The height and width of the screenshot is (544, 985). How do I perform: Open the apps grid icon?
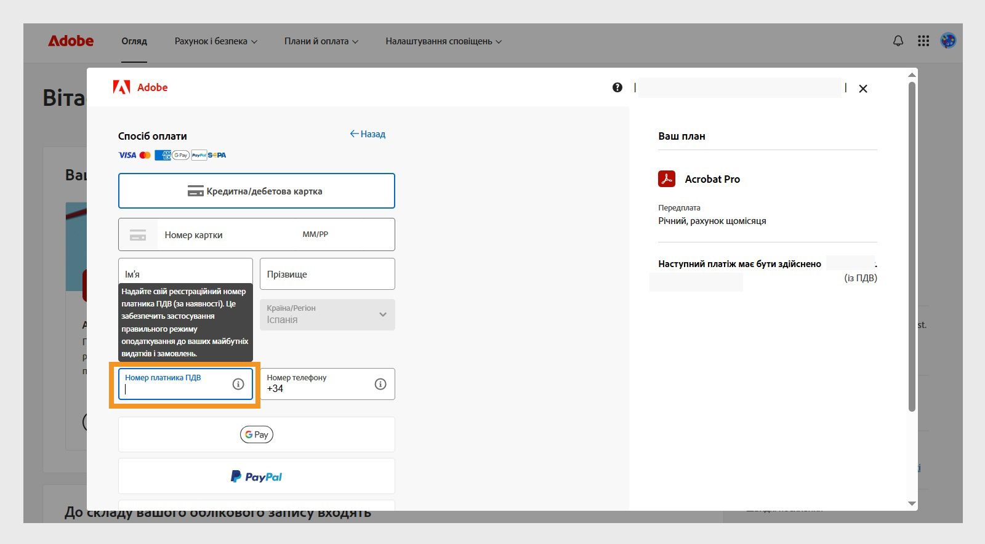point(923,41)
